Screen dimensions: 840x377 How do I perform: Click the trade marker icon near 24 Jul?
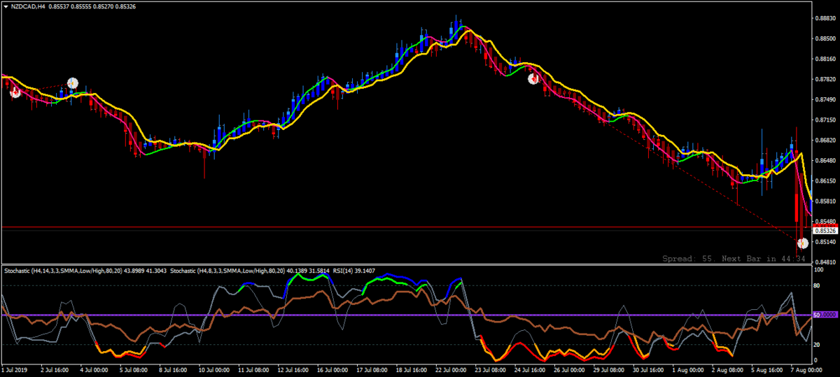pos(533,78)
